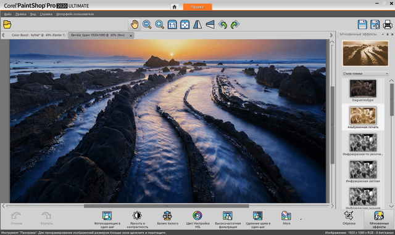Image resolution: width=395 pixels, height=235 pixels.
Task: Apply Инфракрасная светлая effect thumbnail
Action: pyautogui.click(x=363, y=169)
